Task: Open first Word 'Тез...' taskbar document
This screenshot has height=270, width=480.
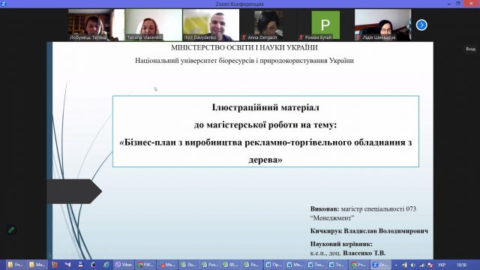Action: click(x=316, y=265)
